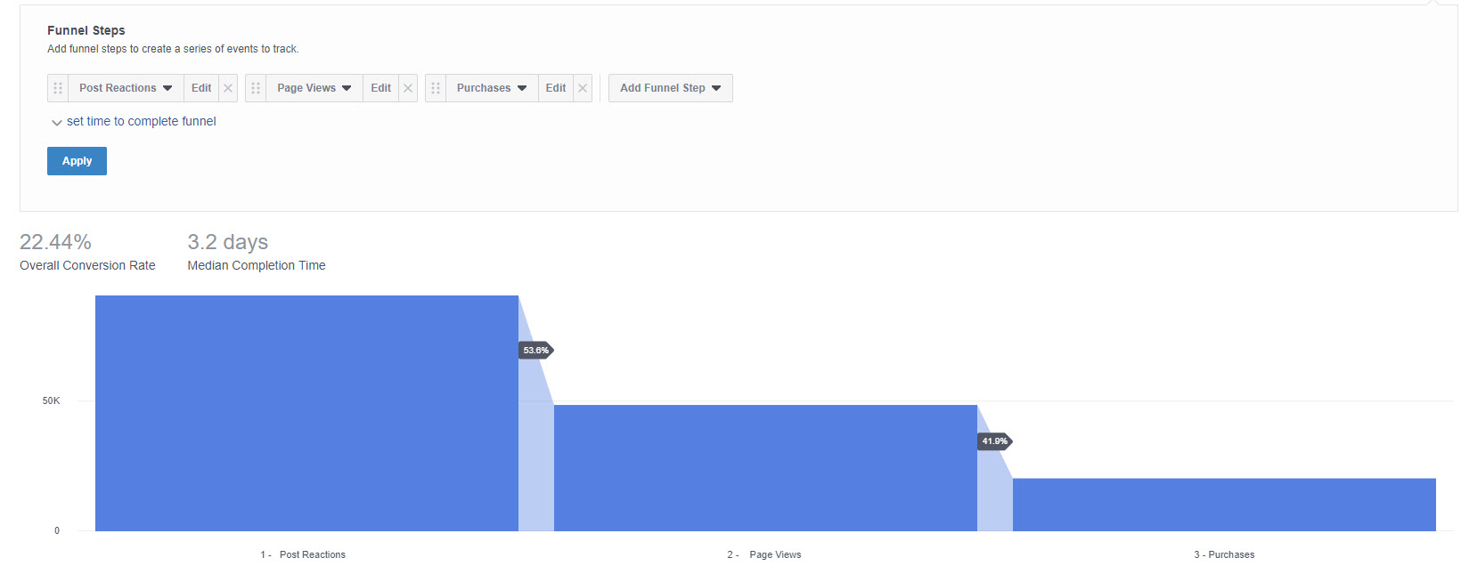Edit the Post Reactions step

coord(201,88)
